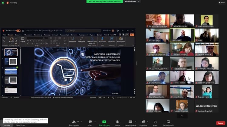Image resolution: width=227 pixels, height=127 pixels.
Task: Open the Вставлення ribbon tab
Action: click(19, 35)
